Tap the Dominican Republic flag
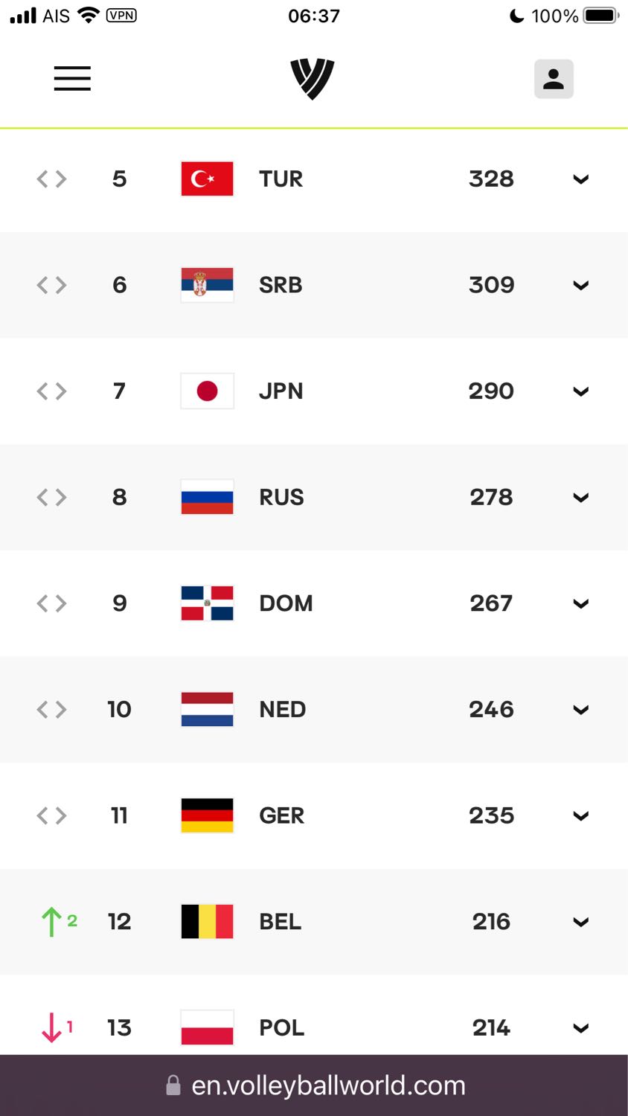 pyautogui.click(x=208, y=603)
